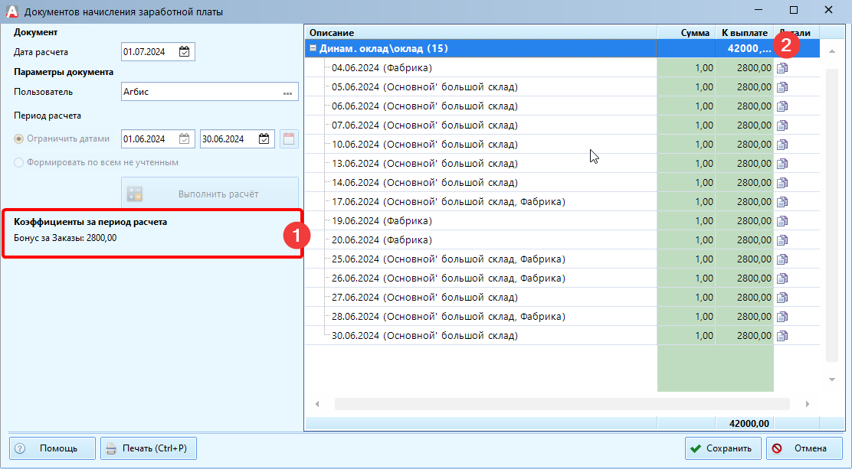852x469 pixels.
Task: Open calendar for period end date 30.06.2024
Action: [264, 139]
